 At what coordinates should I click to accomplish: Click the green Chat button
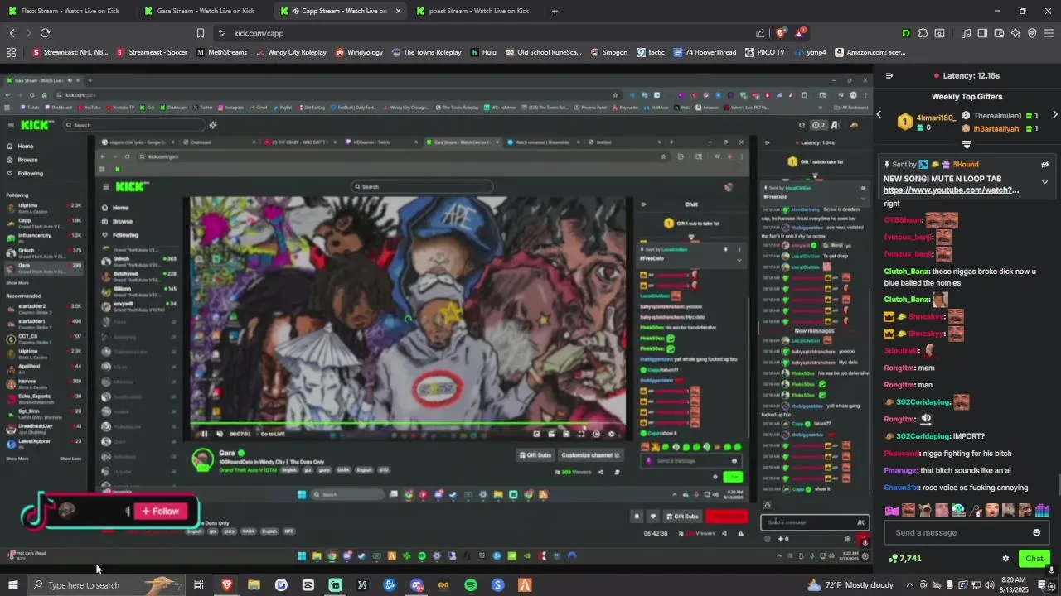1034,559
